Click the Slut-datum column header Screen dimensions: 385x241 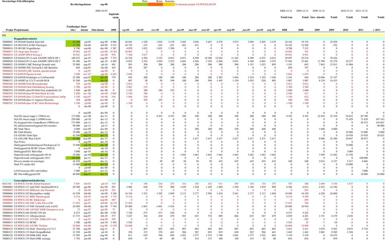pyautogui.click(x=98, y=30)
